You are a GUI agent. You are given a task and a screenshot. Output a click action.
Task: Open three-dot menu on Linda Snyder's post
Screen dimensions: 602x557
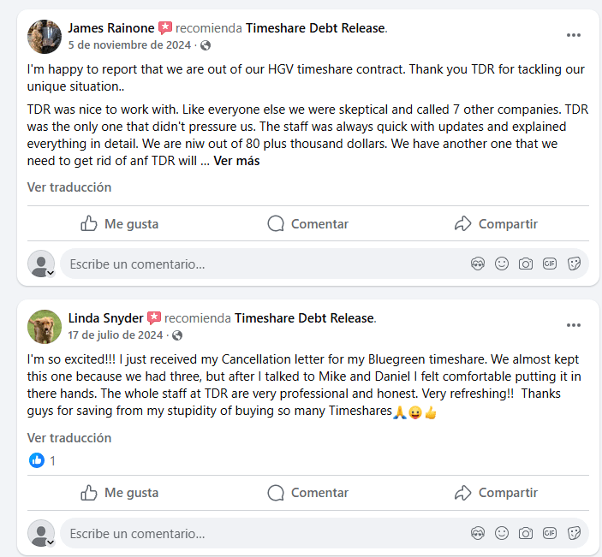(x=574, y=325)
